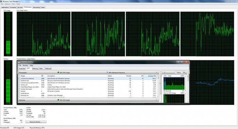Click the Resource Monitor main pane scrollbar
This screenshot has width=238, height=129.
click(x=160, y=86)
